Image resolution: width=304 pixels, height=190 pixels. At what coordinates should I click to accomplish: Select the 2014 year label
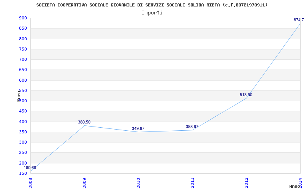coord(300,182)
